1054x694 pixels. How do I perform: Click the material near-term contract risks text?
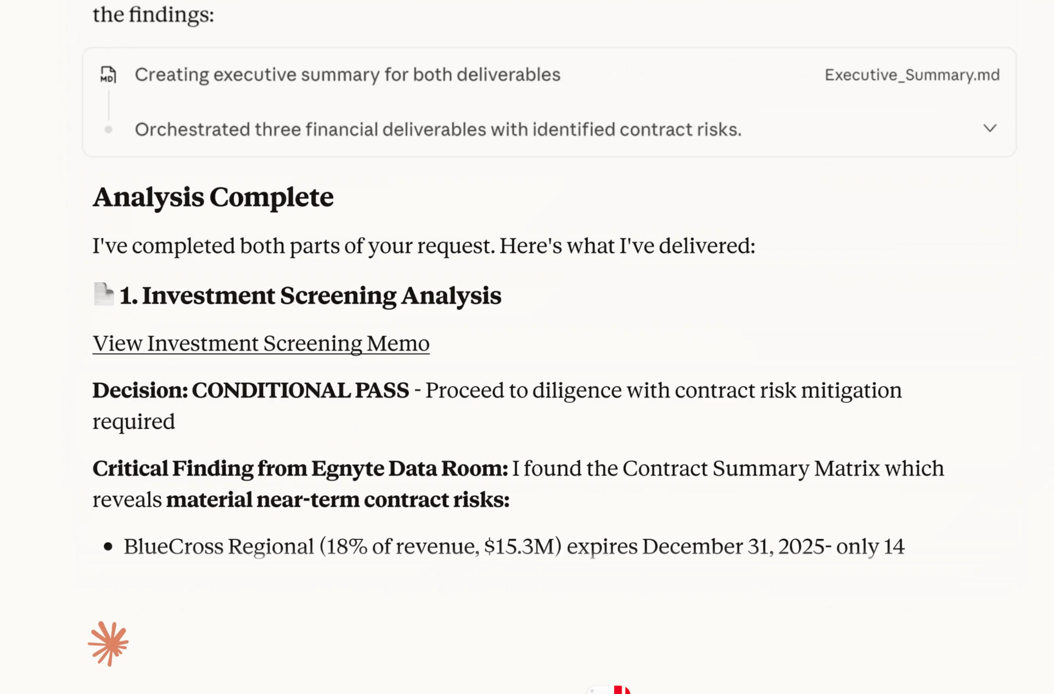338,500
